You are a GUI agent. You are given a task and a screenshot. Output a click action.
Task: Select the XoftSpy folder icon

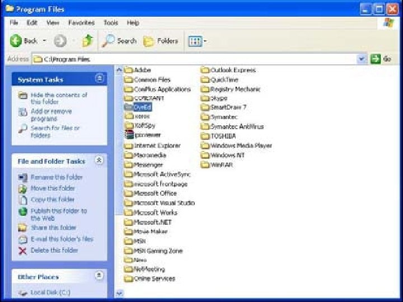pos(129,126)
